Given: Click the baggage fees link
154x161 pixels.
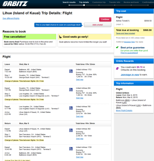Looking at the screenshot, I should click(x=129, y=42).
